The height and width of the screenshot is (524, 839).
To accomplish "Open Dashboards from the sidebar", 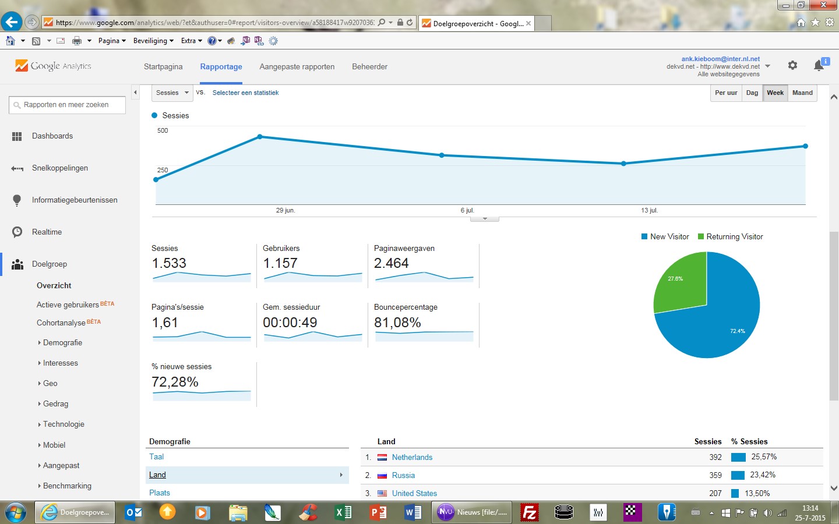I will [52, 136].
